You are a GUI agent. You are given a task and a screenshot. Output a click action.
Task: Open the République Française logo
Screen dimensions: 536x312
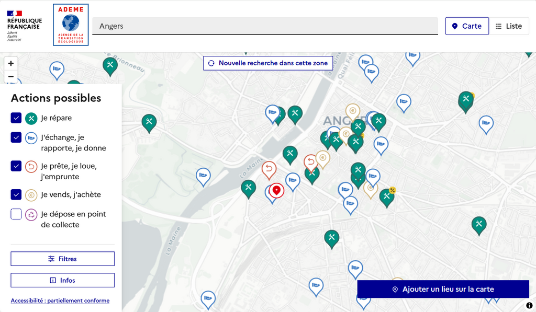click(24, 26)
